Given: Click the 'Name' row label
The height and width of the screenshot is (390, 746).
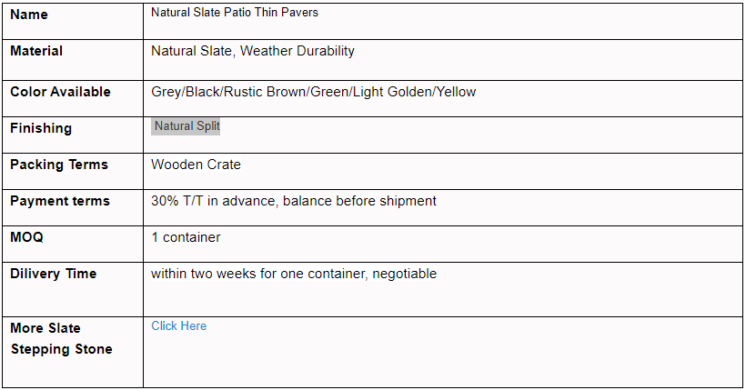Looking at the screenshot, I should 29,15.
